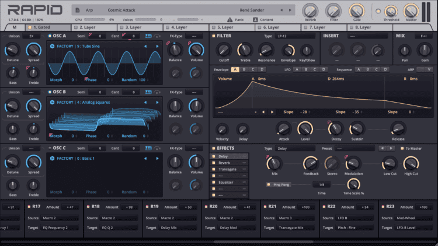Select next wavetable for OSC B
This screenshot has width=438, height=246.
157,103
